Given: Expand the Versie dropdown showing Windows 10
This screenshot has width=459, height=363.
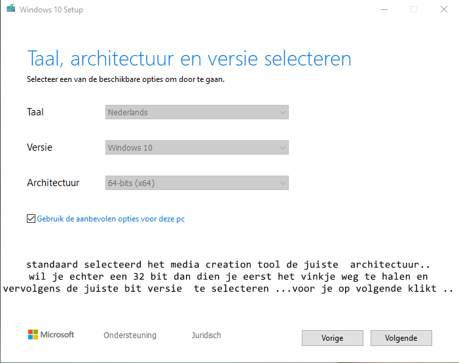Looking at the screenshot, I should tap(196, 147).
